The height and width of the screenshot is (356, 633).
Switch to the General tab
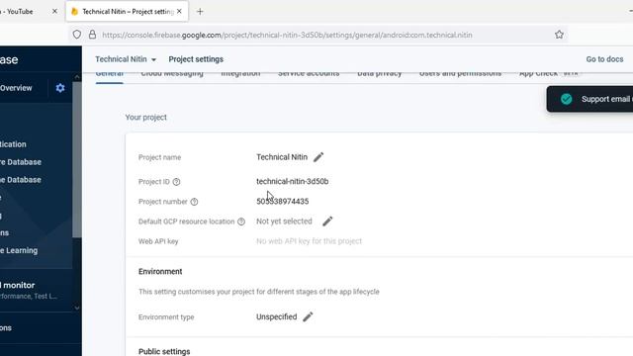[110, 74]
